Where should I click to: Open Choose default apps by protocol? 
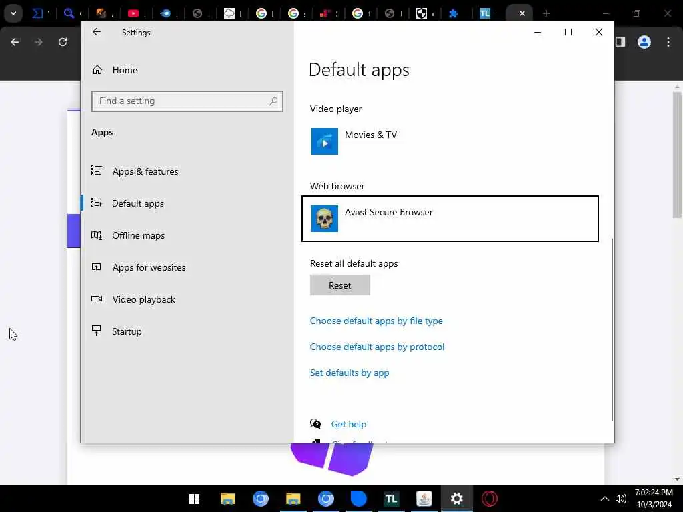(378, 347)
